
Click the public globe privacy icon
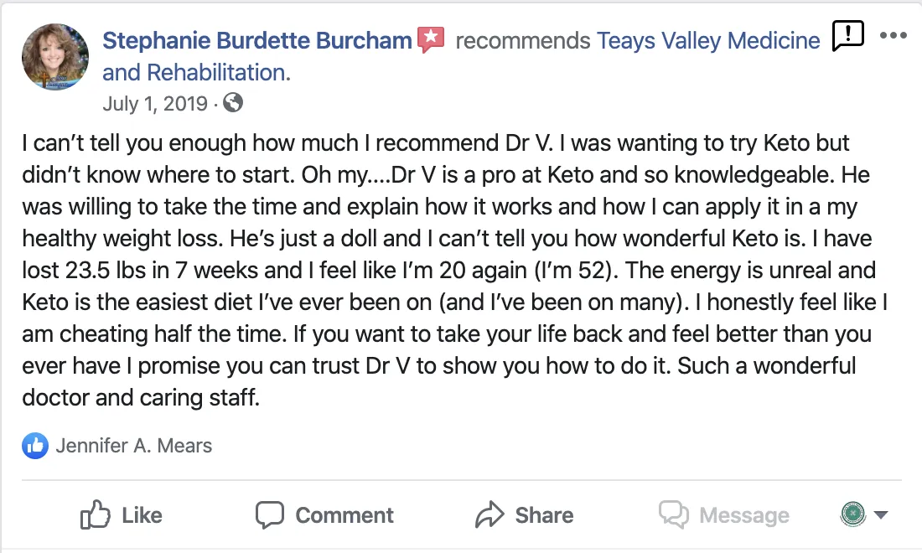(x=234, y=103)
